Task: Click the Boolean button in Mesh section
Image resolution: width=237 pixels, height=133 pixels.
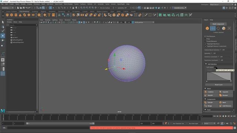Action: [x=226, y=95]
